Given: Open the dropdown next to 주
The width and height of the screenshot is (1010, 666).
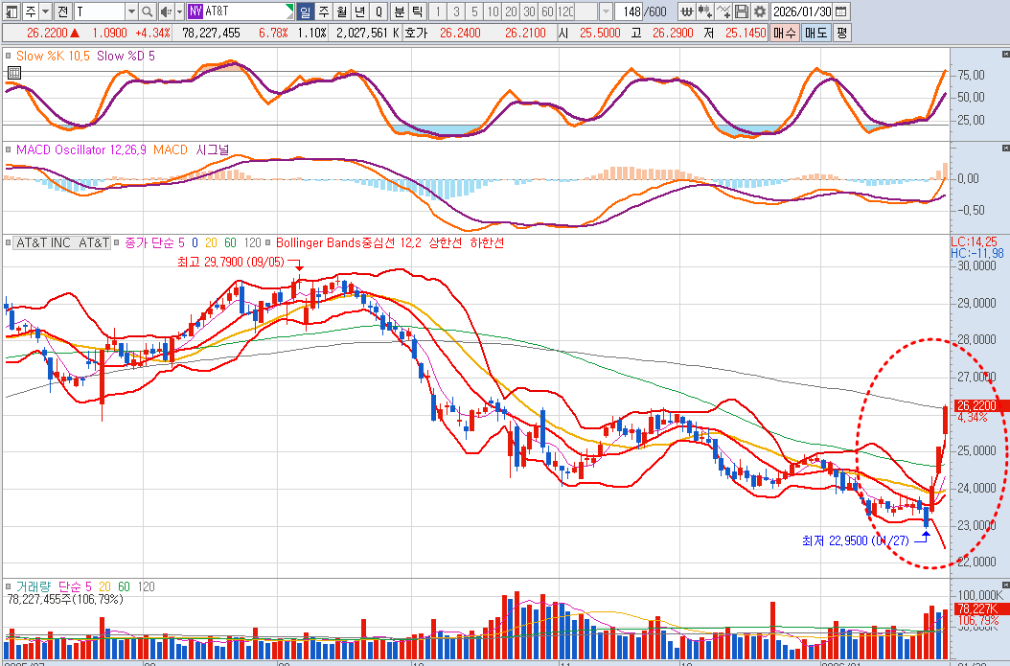Looking at the screenshot, I should click(x=45, y=11).
